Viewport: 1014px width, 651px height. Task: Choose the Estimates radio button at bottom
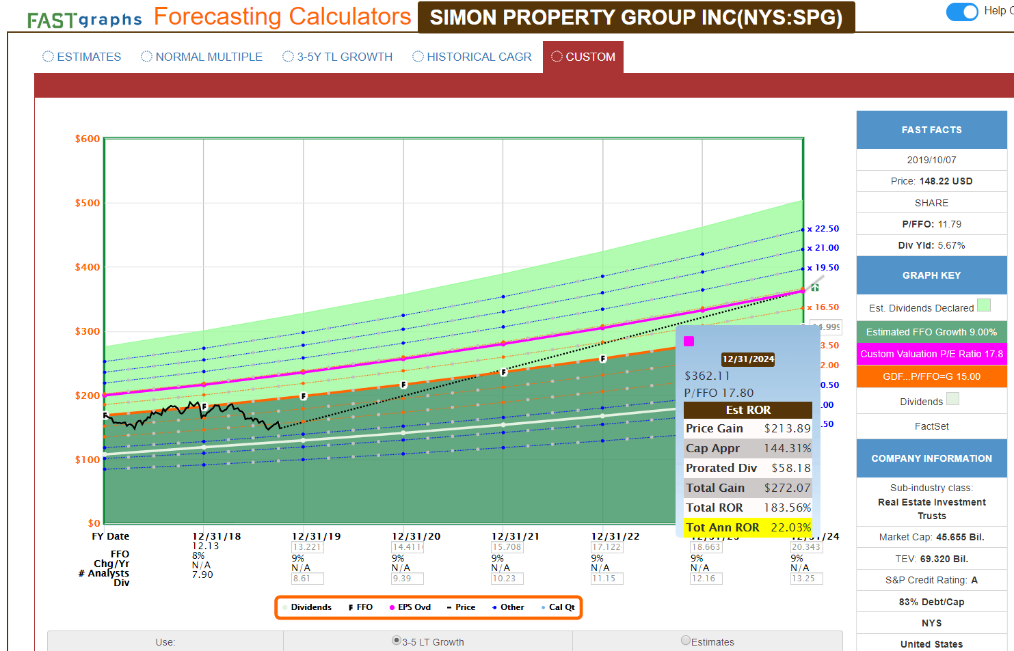[686, 641]
